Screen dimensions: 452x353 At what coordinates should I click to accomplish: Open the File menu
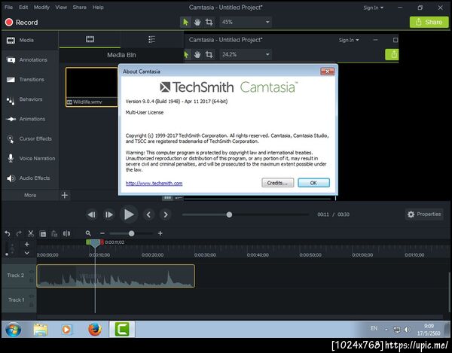(8, 8)
